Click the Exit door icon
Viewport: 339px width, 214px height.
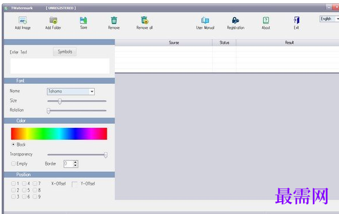point(296,21)
